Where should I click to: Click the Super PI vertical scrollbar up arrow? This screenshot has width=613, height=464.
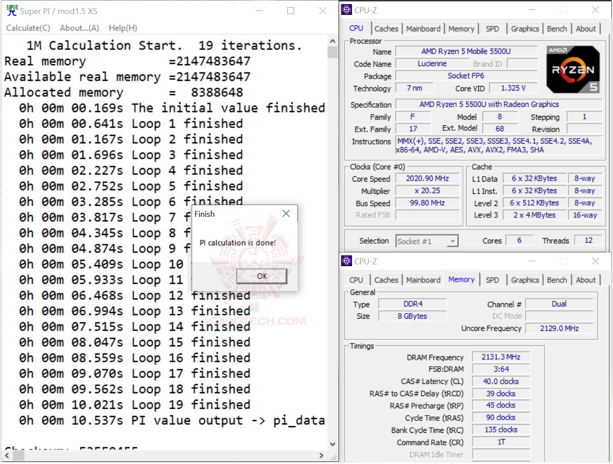pos(333,41)
